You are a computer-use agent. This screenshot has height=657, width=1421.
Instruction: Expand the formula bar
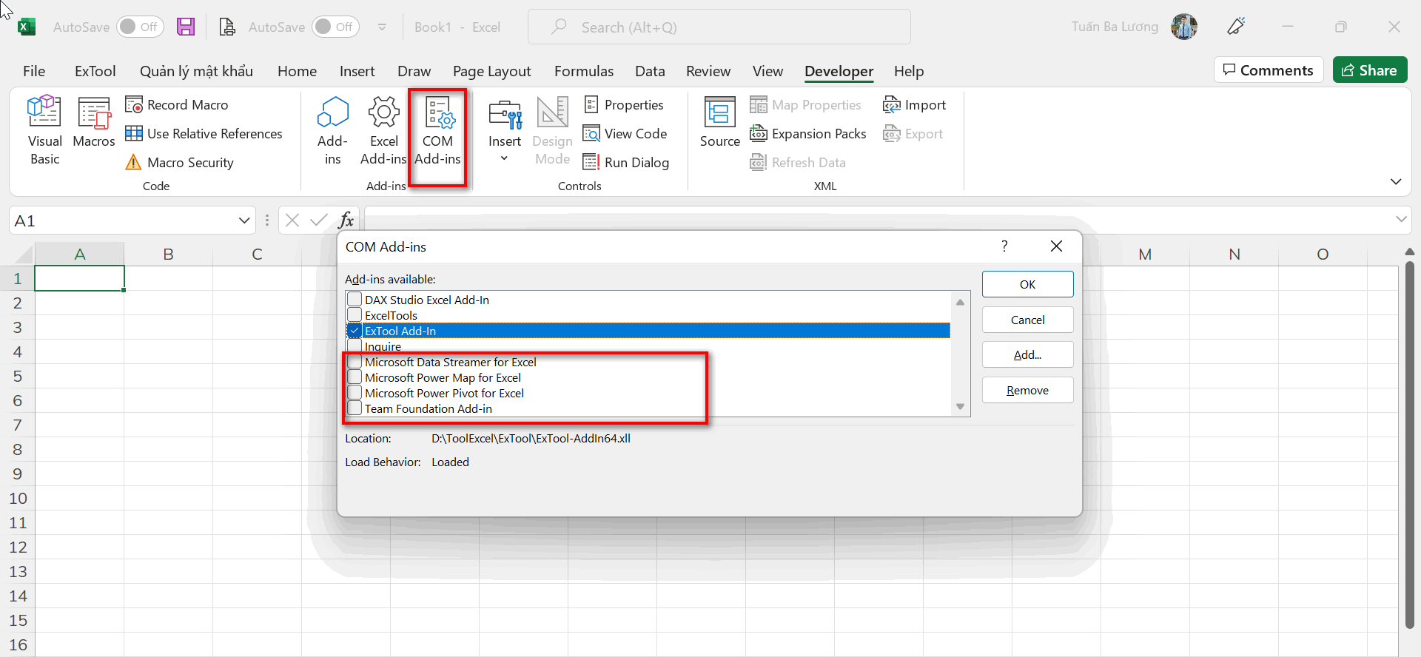(x=1401, y=219)
